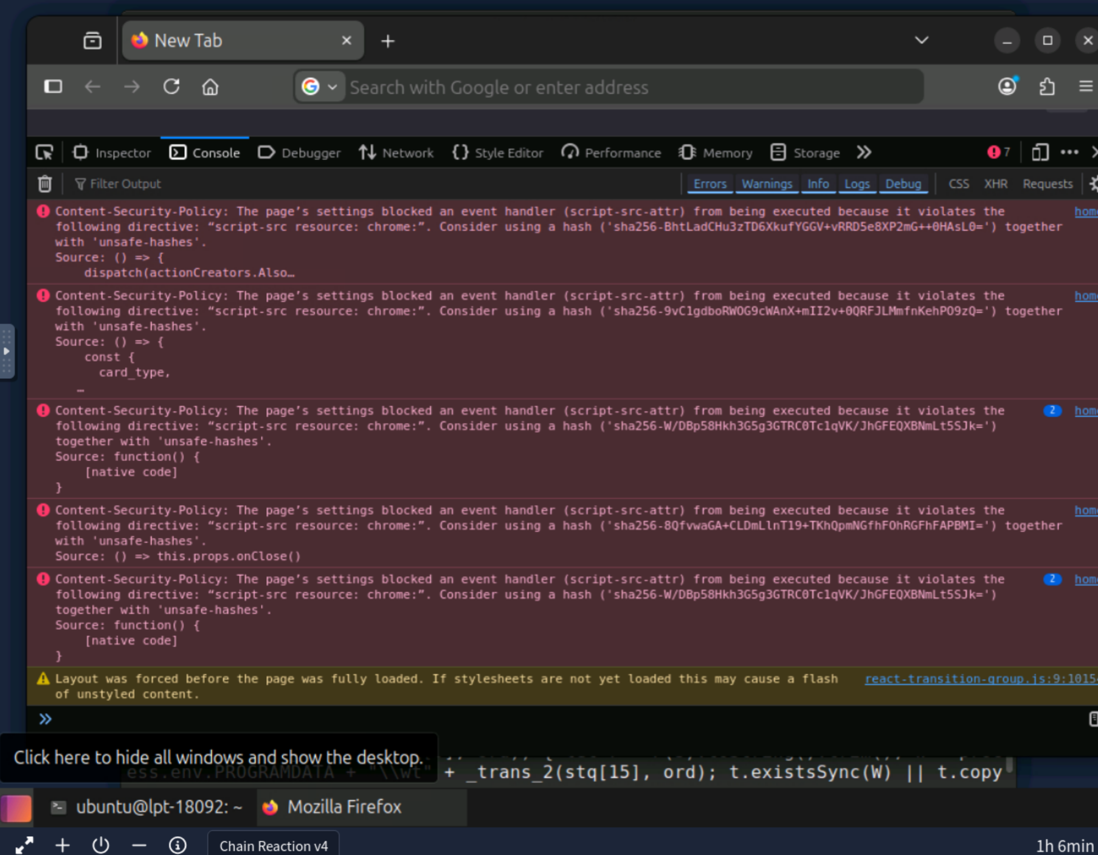Click the minus icon in bottom bar

click(x=139, y=845)
